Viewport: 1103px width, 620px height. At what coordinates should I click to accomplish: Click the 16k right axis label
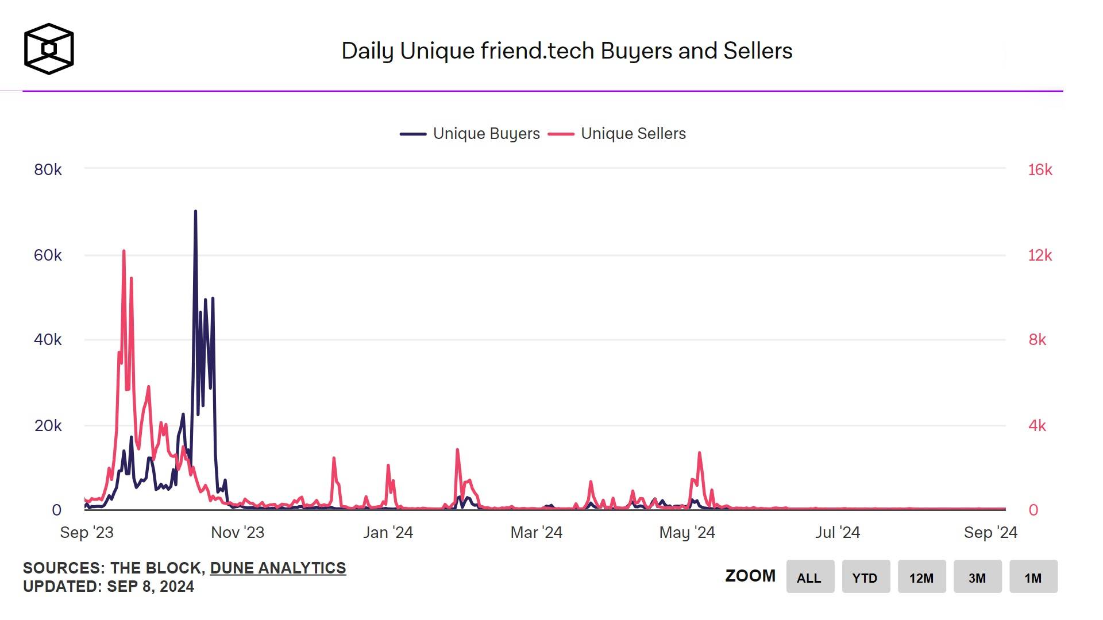point(1040,170)
